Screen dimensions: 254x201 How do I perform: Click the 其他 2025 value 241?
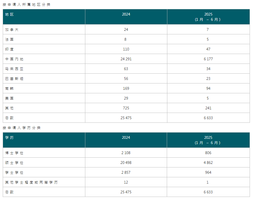click(208, 108)
